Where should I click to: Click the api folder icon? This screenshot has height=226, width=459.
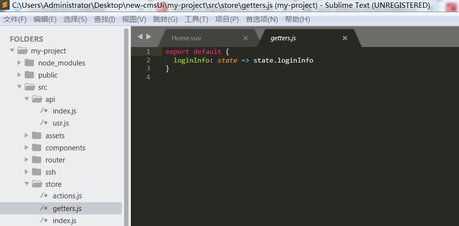click(37, 99)
